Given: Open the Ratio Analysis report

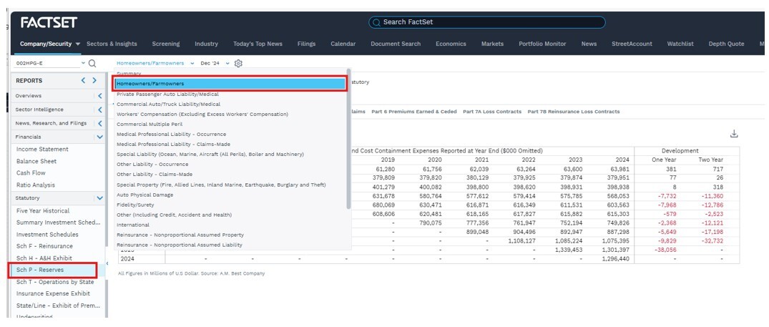Looking at the screenshot, I should coord(35,185).
